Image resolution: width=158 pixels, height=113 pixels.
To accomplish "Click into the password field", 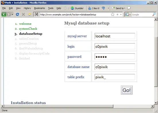I will [115, 56].
